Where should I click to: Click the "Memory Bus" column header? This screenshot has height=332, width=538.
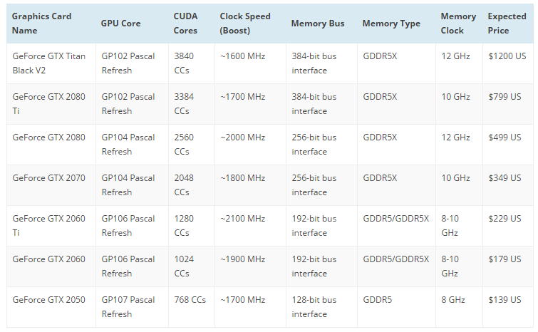[x=317, y=24]
